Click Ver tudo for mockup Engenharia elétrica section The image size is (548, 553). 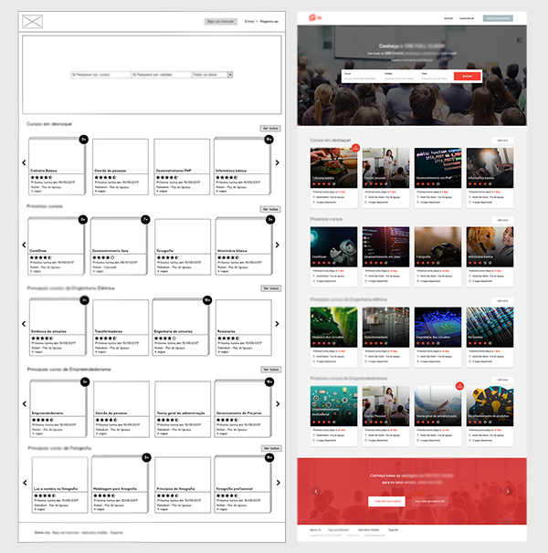(x=502, y=301)
